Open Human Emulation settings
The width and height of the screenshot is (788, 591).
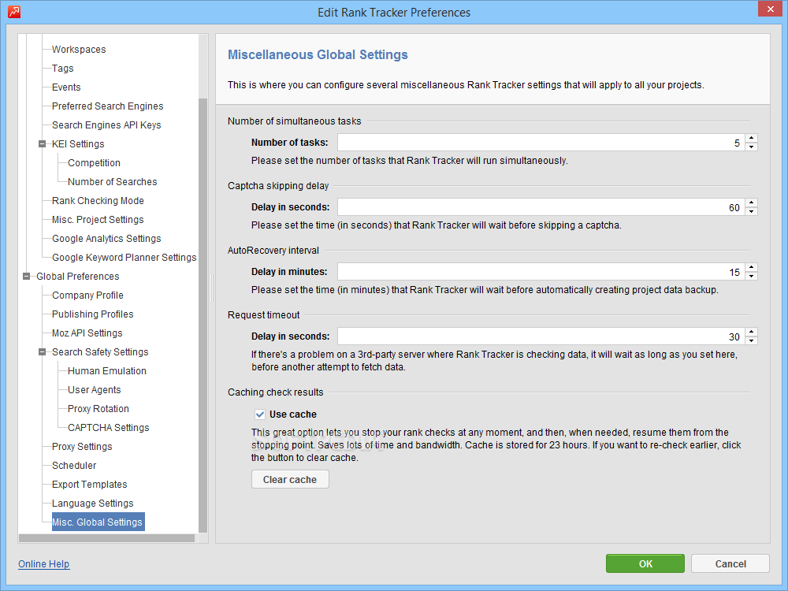pos(107,371)
